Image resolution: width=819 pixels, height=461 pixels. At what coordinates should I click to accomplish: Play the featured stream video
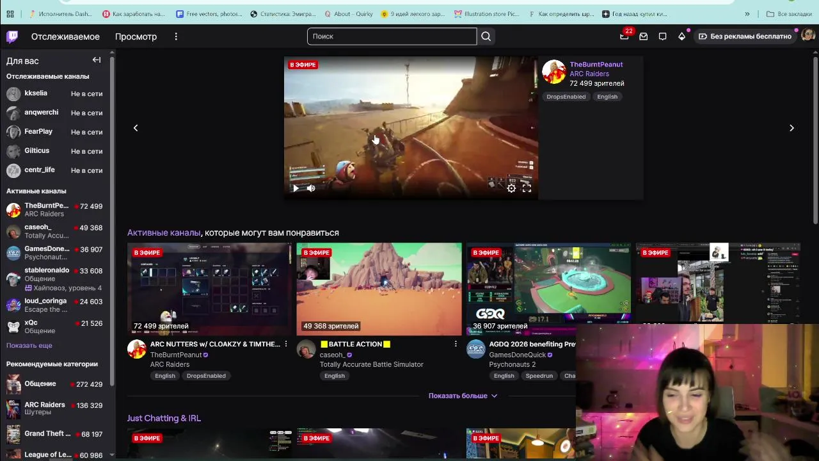click(296, 188)
